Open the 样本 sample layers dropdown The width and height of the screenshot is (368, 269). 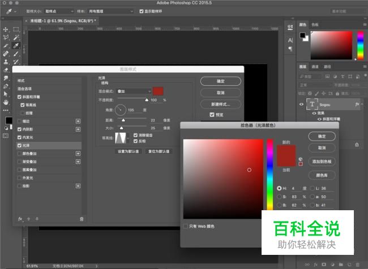pos(111,11)
